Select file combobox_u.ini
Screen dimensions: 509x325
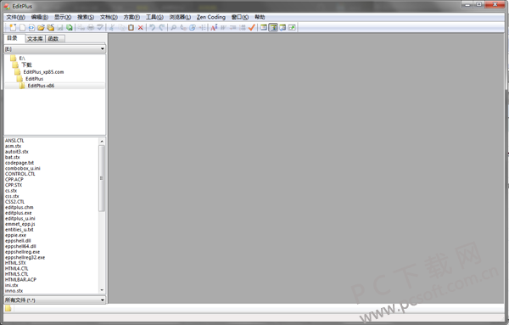click(23, 169)
